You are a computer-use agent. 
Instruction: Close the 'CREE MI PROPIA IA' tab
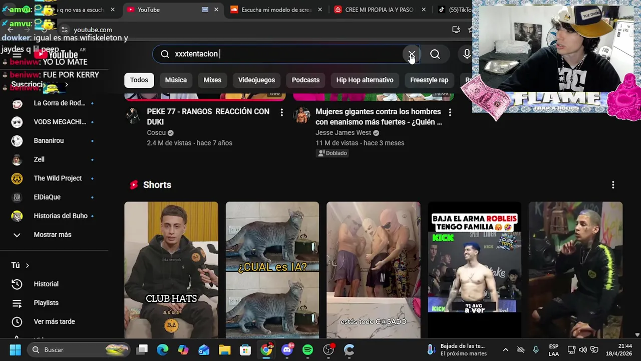424,10
